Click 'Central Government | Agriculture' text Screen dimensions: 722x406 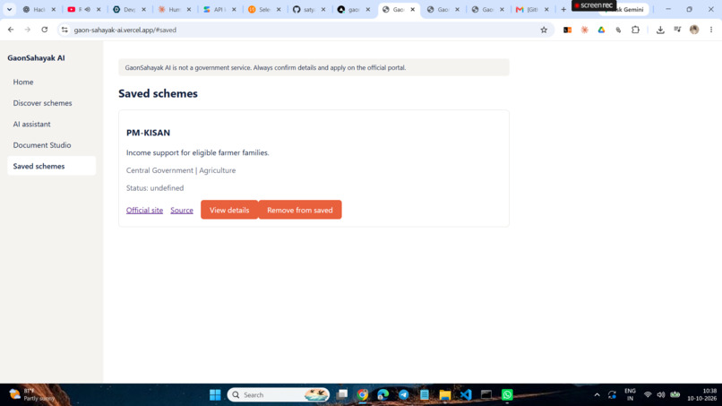181,170
